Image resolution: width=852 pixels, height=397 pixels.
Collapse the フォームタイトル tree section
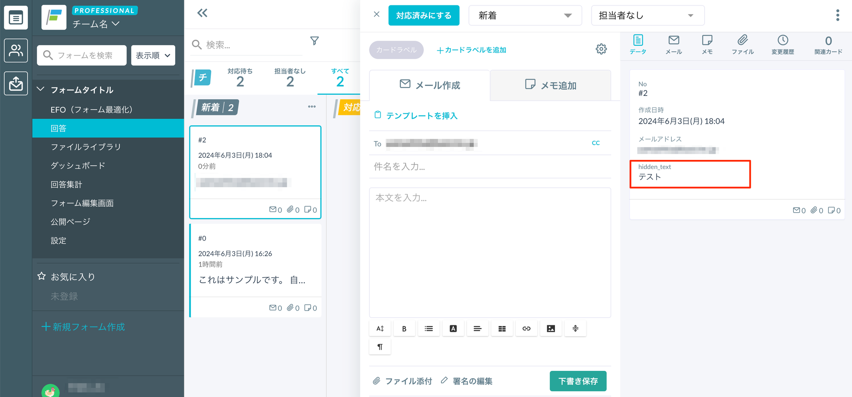41,89
